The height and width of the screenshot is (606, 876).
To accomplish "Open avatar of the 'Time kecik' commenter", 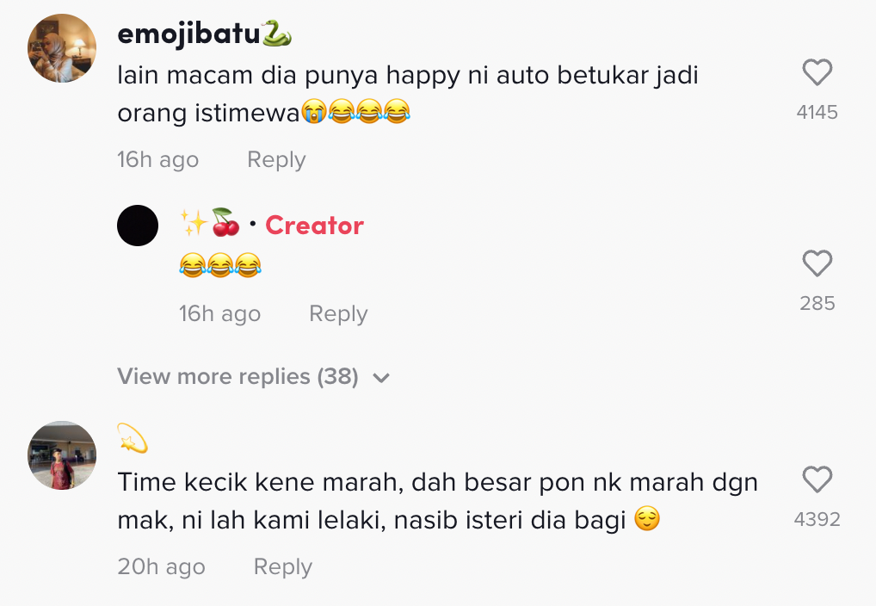I will coord(62,455).
